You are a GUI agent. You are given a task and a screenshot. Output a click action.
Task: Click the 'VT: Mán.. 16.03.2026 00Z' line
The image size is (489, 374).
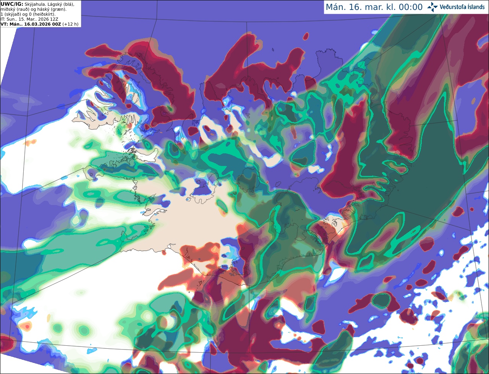pos(31,24)
